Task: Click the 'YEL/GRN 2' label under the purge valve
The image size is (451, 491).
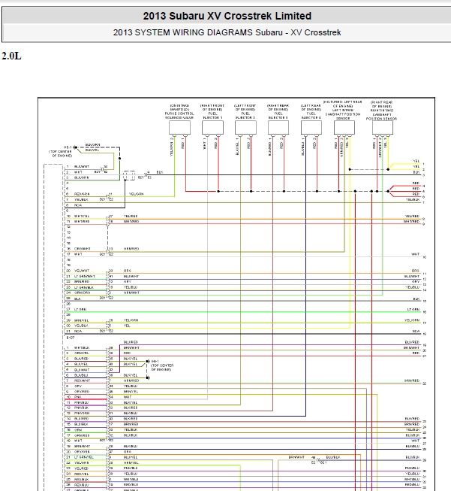Action: (x=172, y=147)
